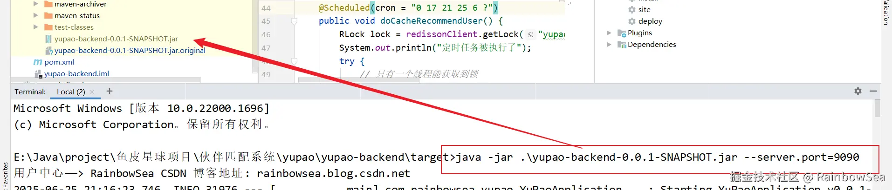Click the yupao-backend-0.0.1-SNAPSHOT.jar archive icon
Image resolution: width=892 pixels, height=190 pixels.
(48, 39)
